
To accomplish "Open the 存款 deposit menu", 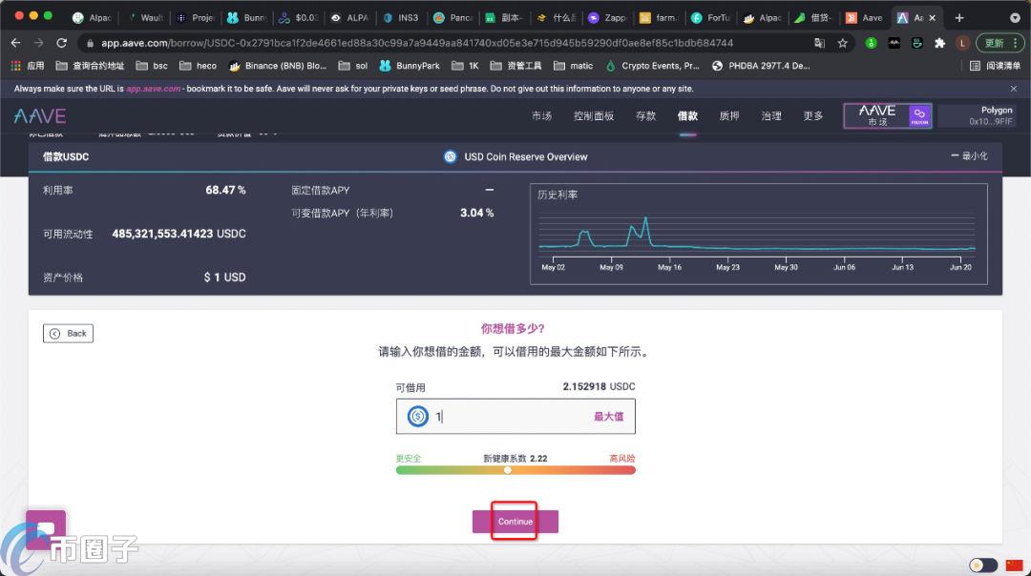I will click(x=645, y=116).
